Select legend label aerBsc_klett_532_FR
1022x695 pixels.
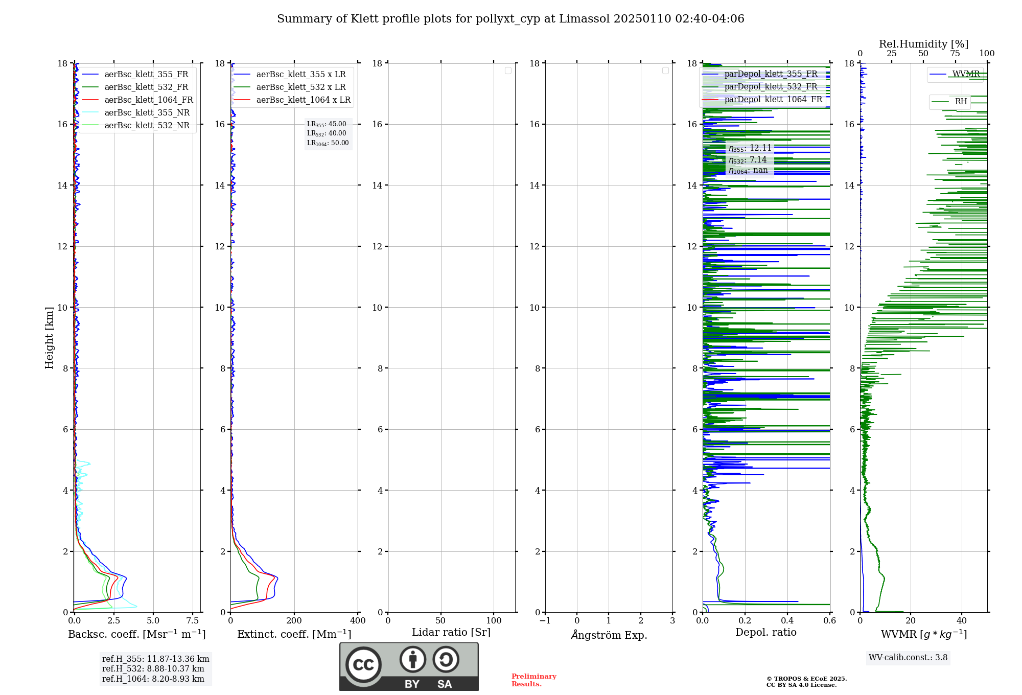click(146, 87)
